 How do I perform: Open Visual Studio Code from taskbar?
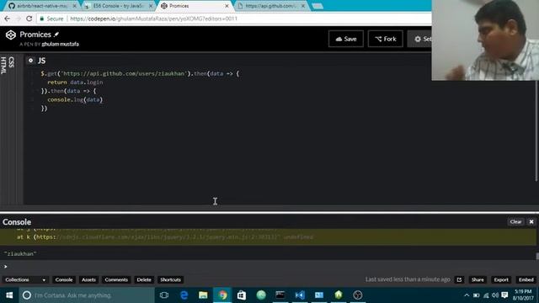click(300, 295)
